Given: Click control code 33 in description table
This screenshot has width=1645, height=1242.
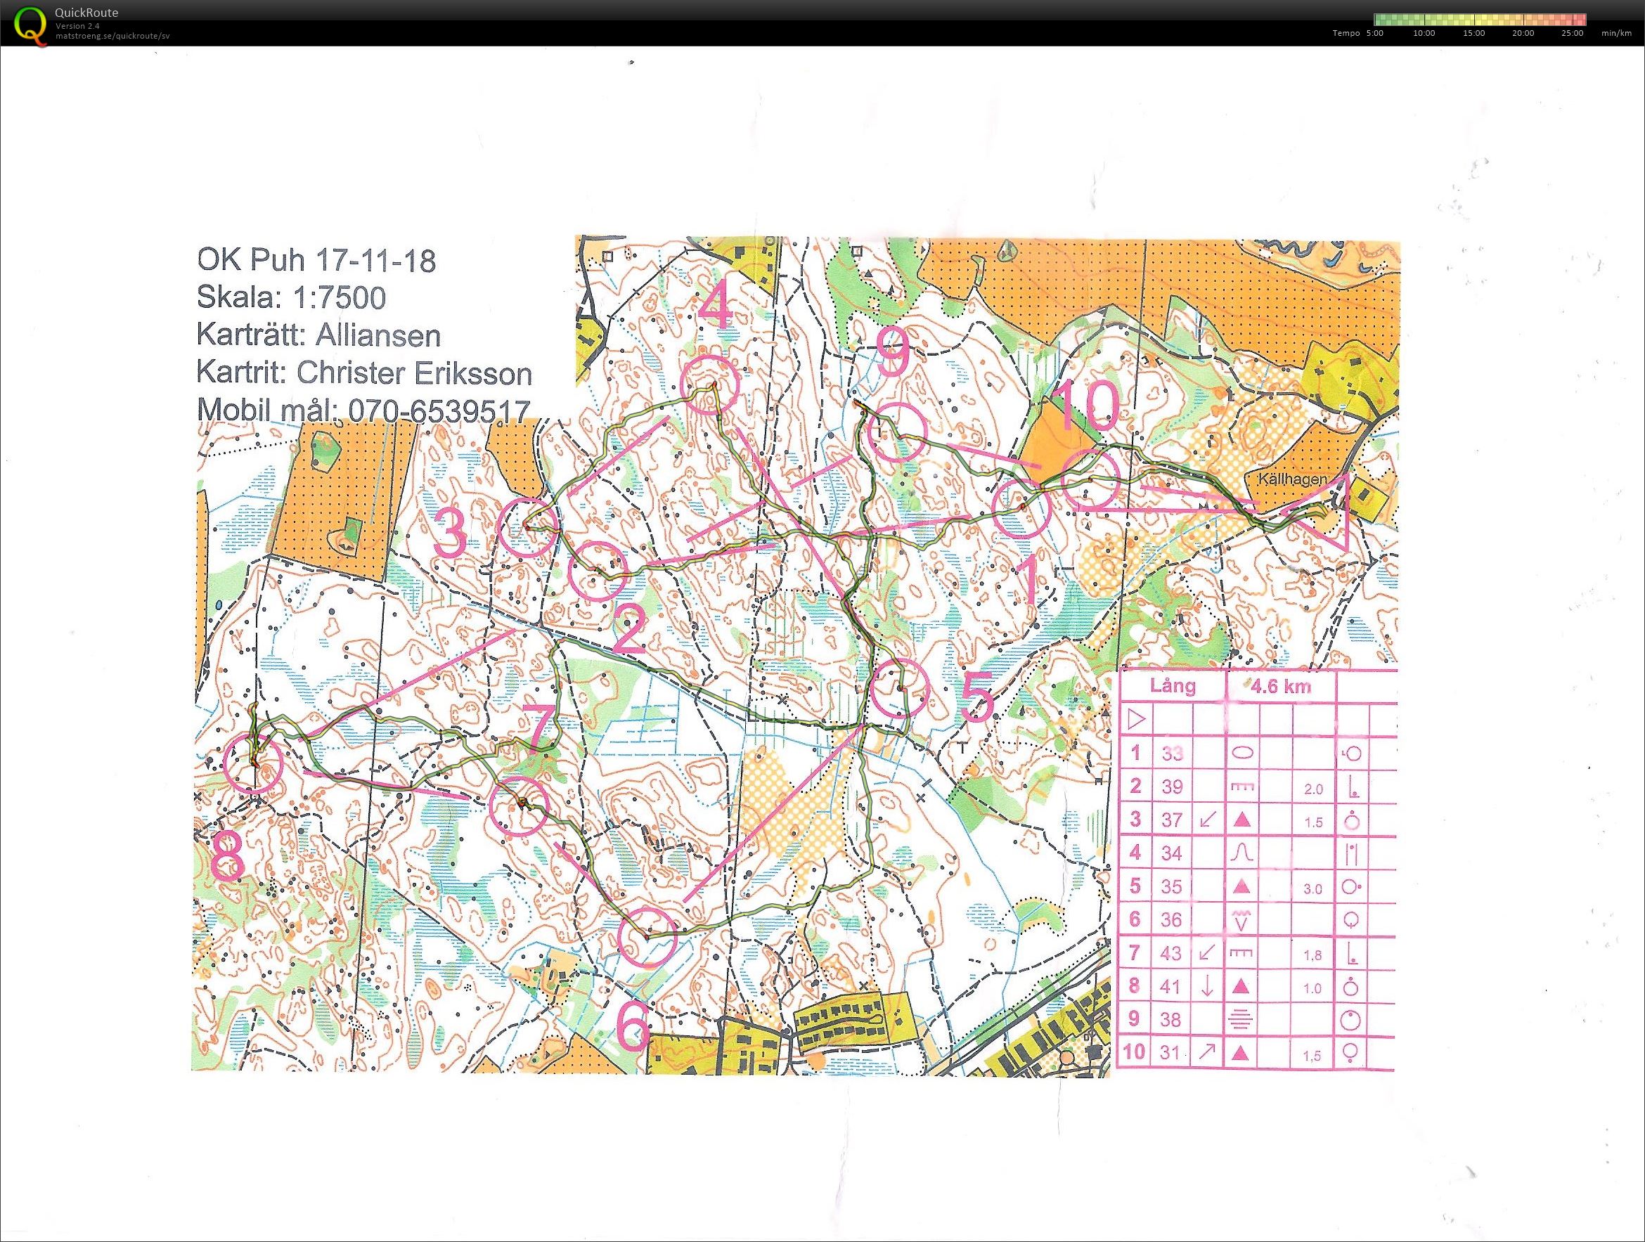Looking at the screenshot, I should (1171, 753).
